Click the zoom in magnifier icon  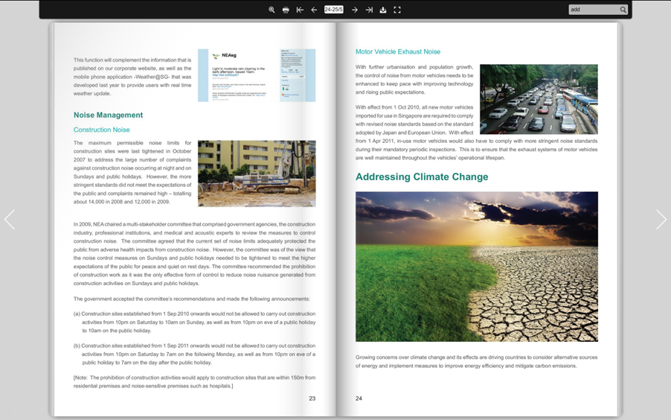click(x=272, y=10)
